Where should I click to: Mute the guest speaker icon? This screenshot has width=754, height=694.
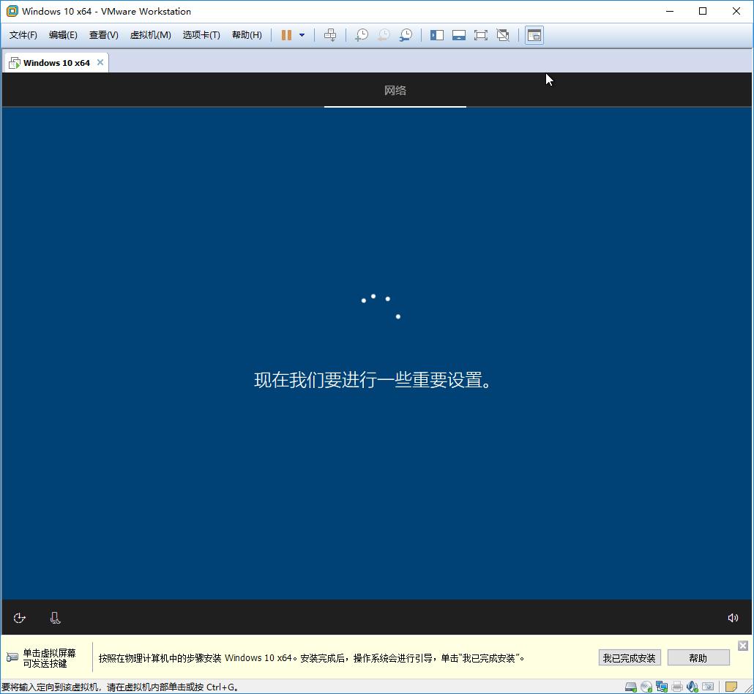tap(734, 617)
